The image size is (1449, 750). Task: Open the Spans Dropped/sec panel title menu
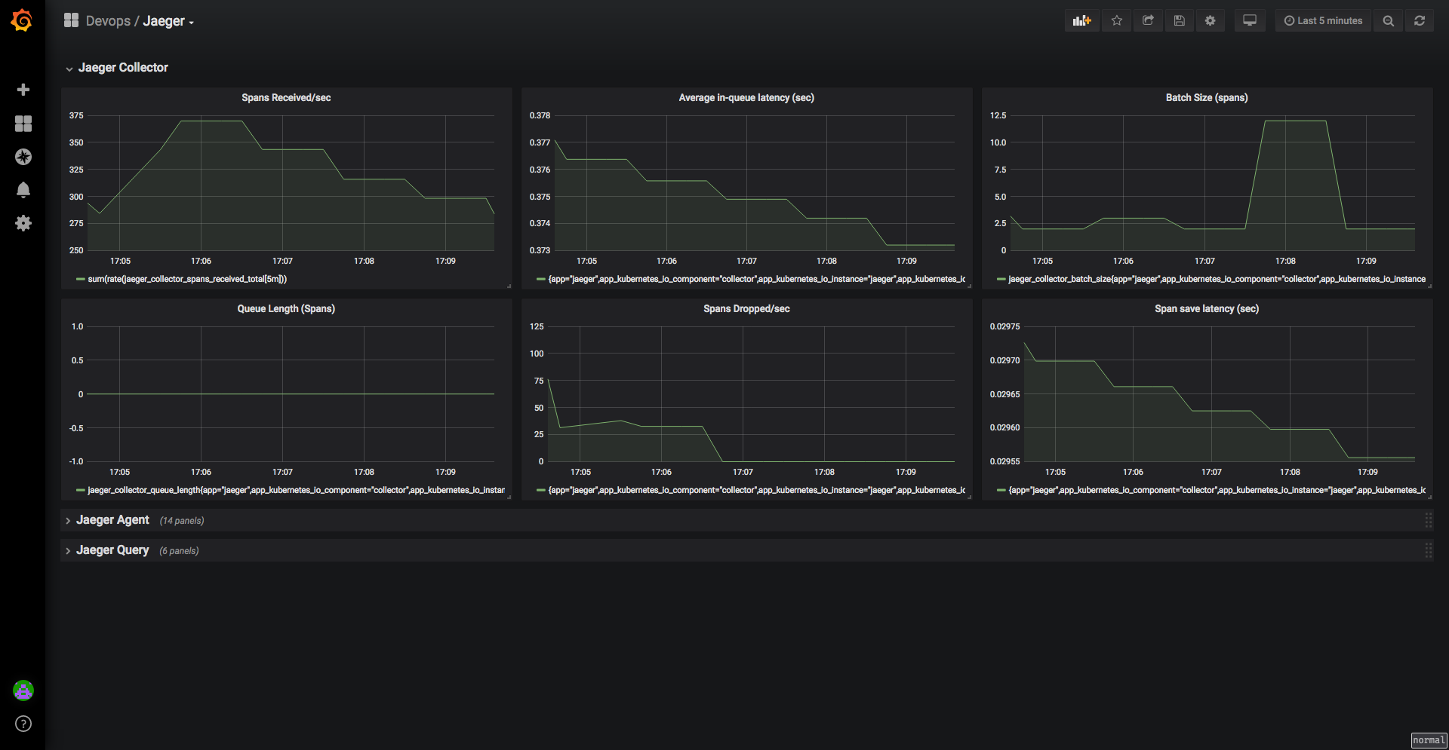point(746,309)
